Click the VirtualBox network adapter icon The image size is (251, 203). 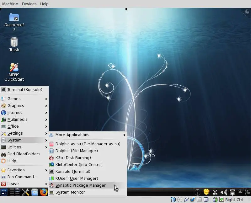[193, 200]
